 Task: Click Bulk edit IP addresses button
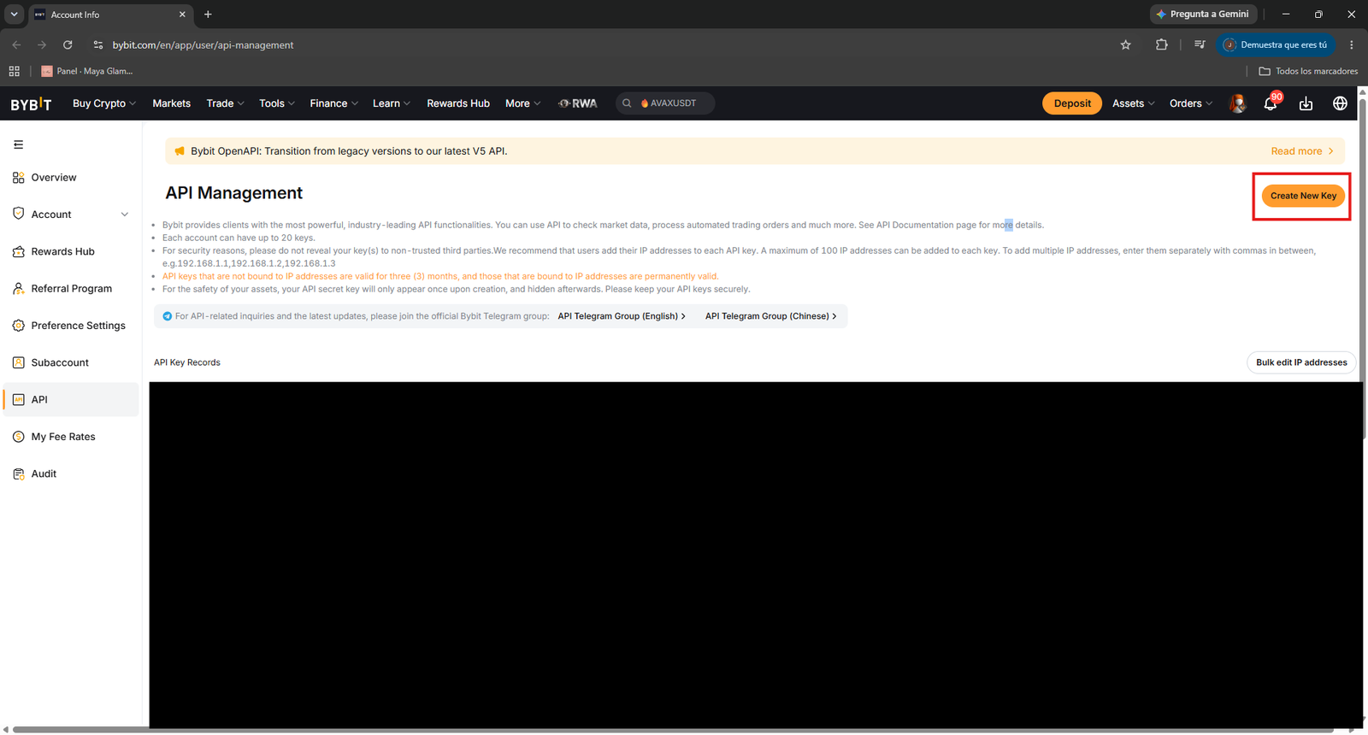[x=1301, y=362]
